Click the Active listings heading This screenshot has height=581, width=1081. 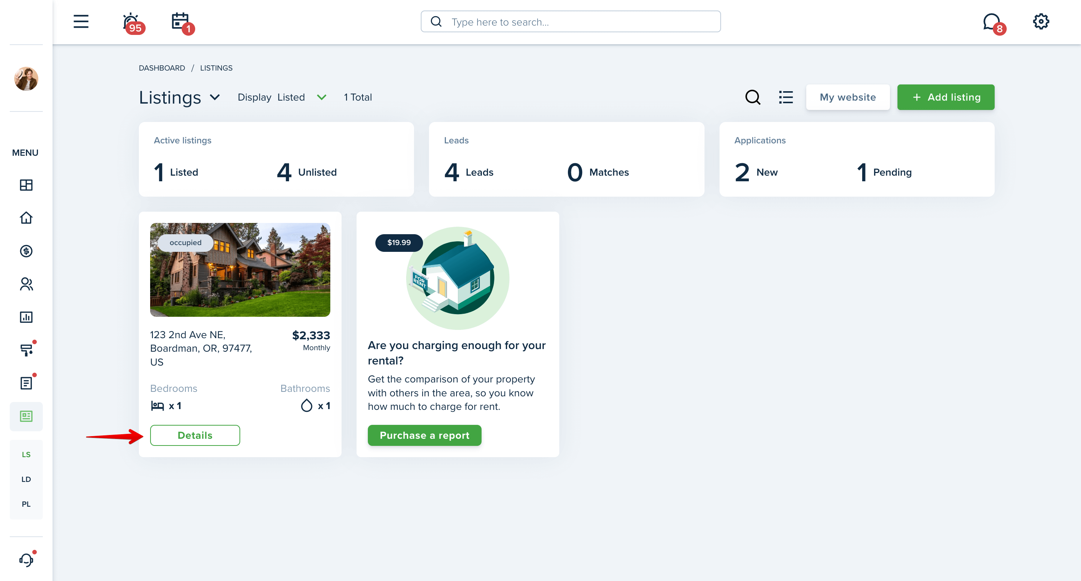click(182, 140)
